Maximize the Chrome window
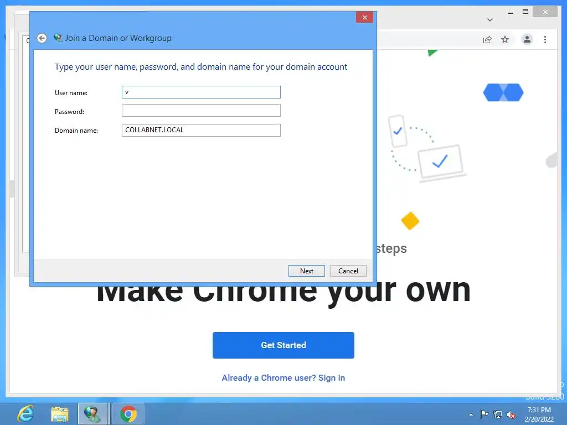567x425 pixels. (x=525, y=12)
